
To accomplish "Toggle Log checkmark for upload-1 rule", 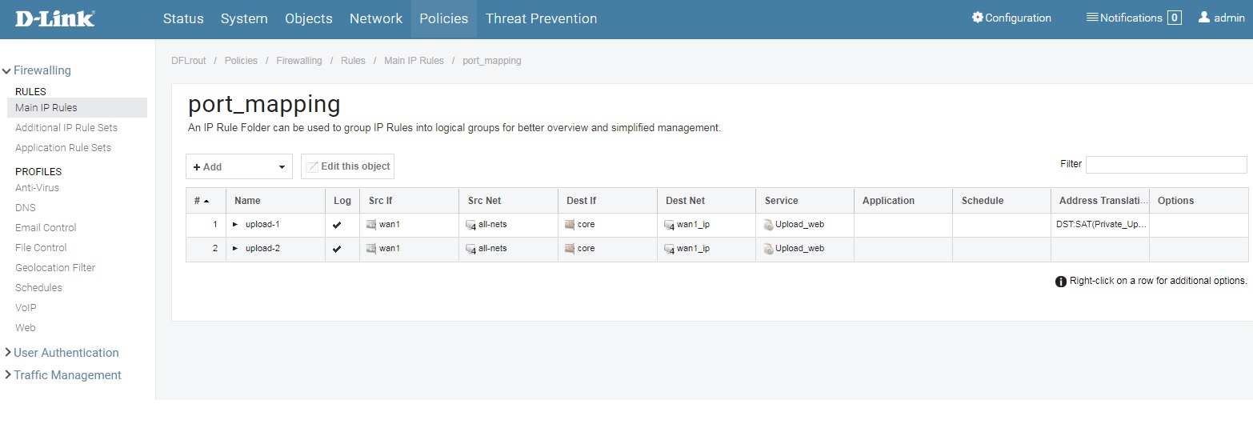I will click(337, 225).
